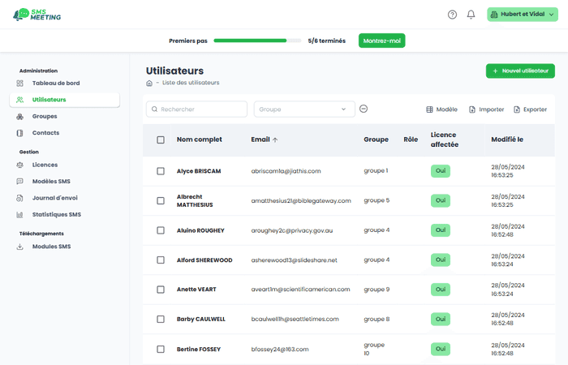Click the Journal d'envoi icon

pos(20,198)
